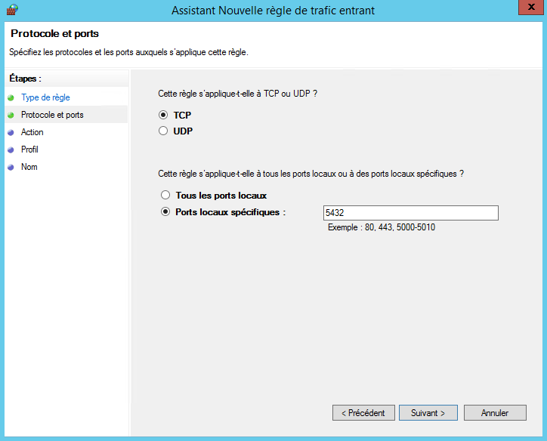This screenshot has width=547, height=441.
Task: Choose Ports locaux spécifiques option
Action: tap(165, 213)
